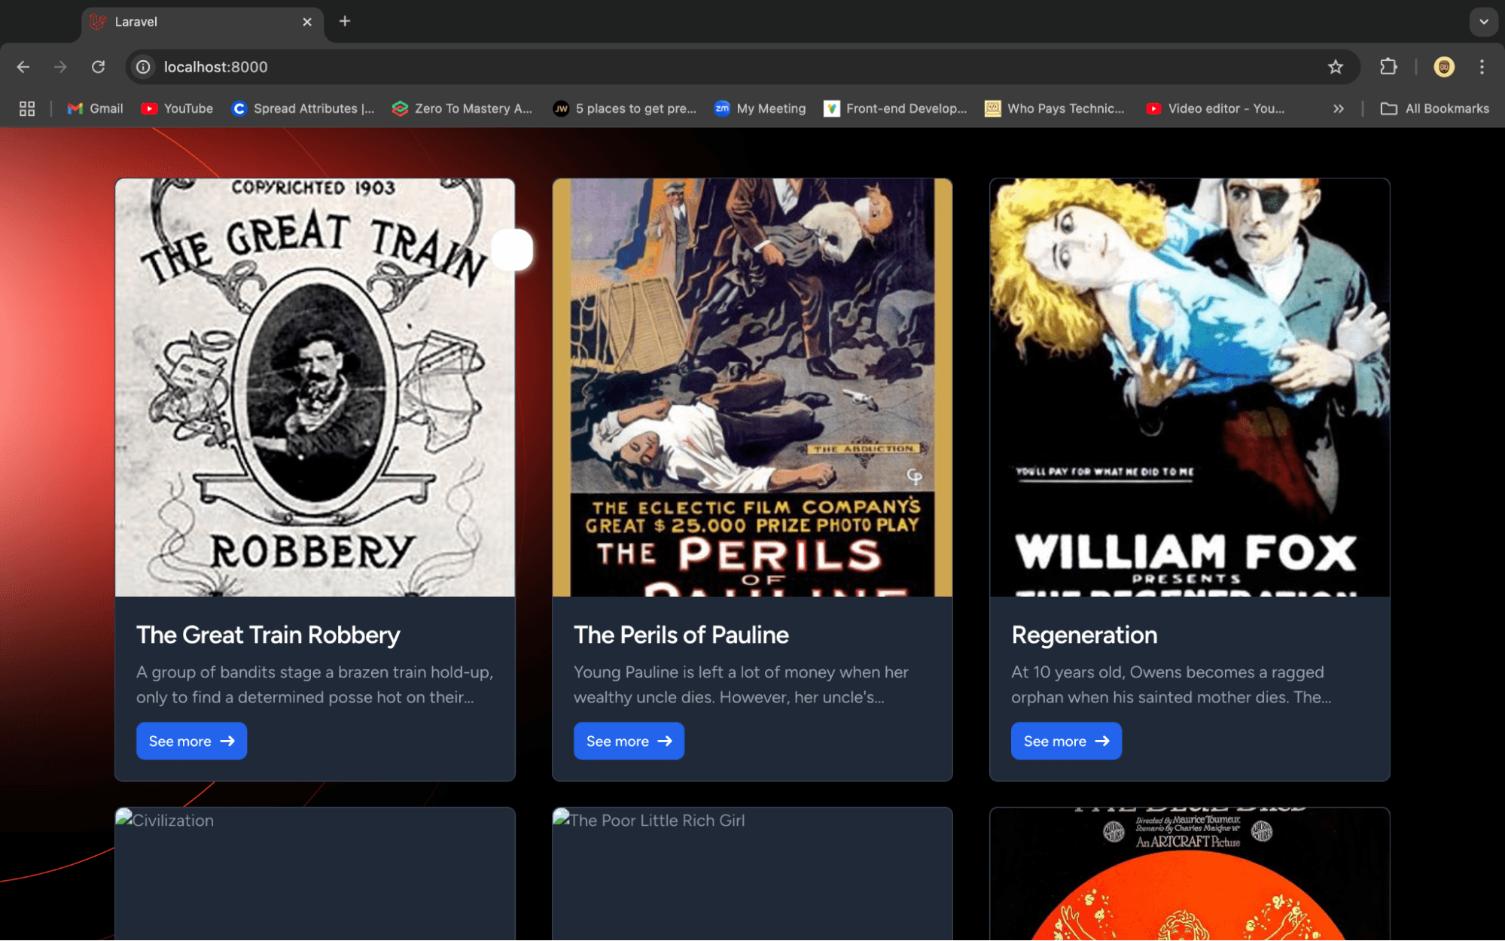Click See more for The Great Train Robbery
This screenshot has height=941, width=1505.
tap(191, 741)
